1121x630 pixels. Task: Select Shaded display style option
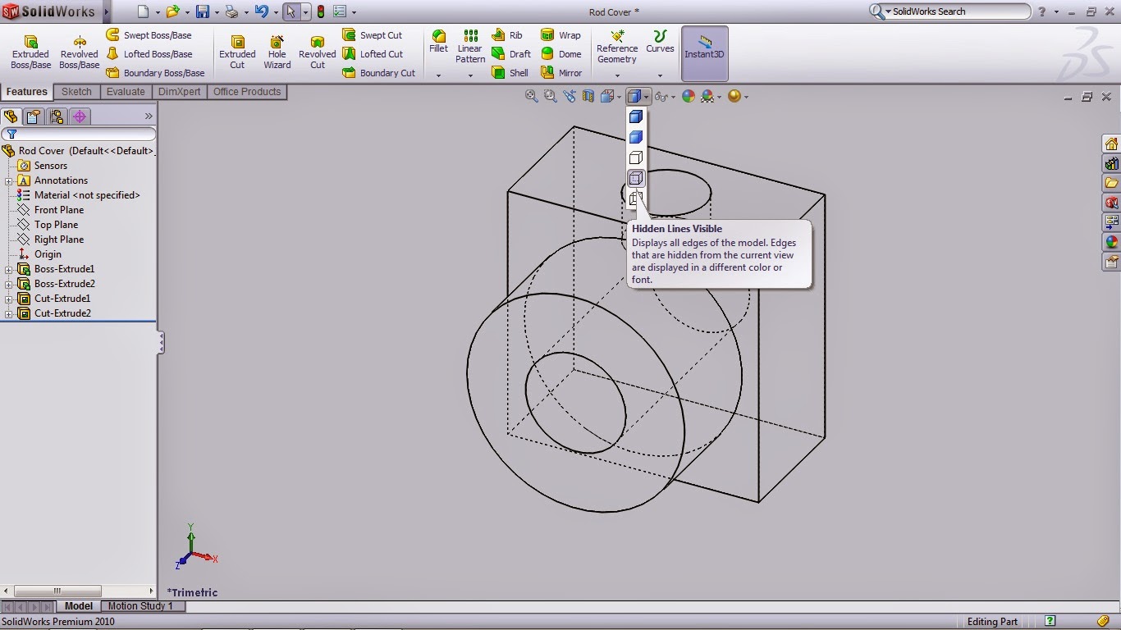tap(636, 137)
